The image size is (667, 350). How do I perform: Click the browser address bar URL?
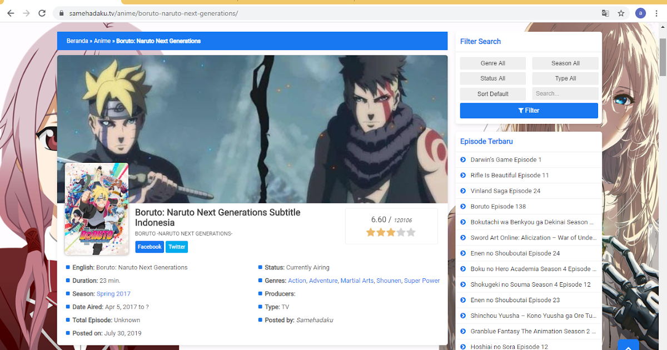(154, 13)
